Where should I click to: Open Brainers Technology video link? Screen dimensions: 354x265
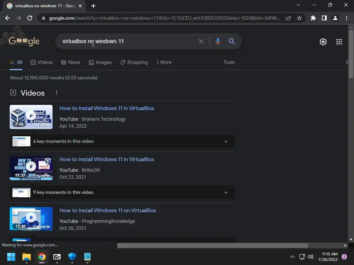pos(107,108)
